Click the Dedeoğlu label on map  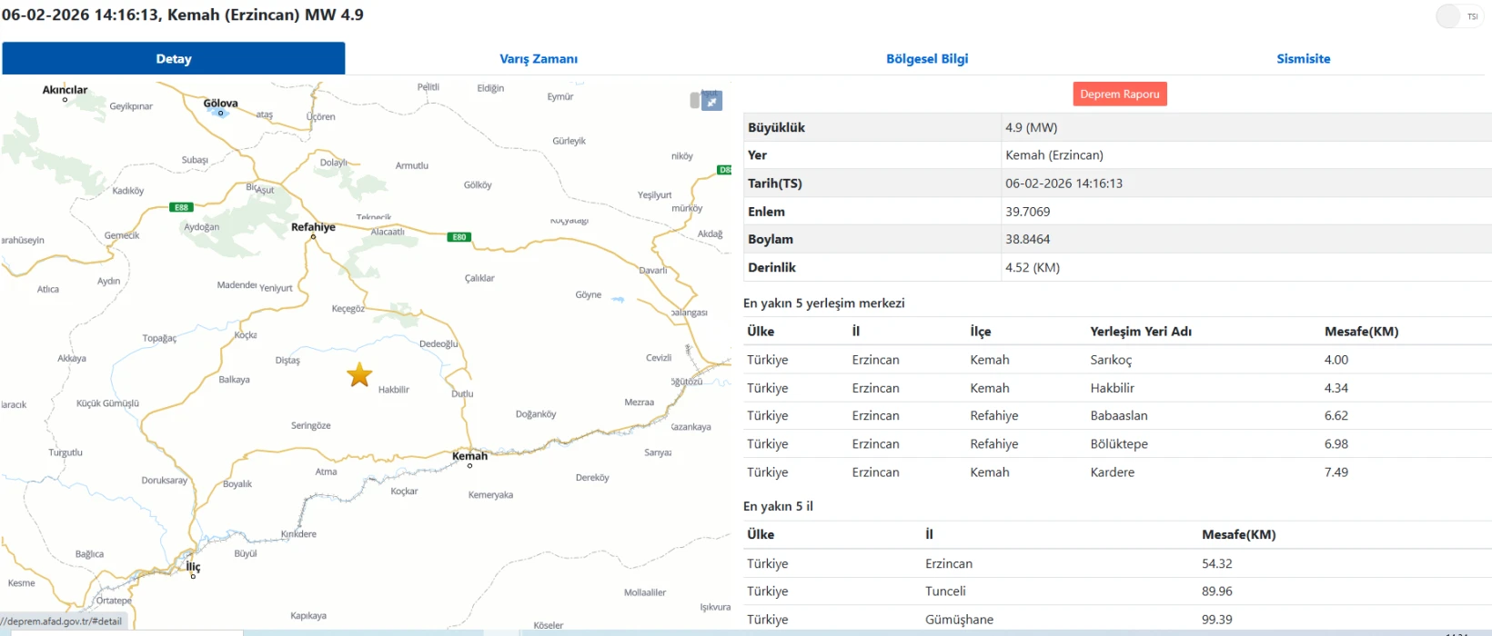click(x=439, y=343)
